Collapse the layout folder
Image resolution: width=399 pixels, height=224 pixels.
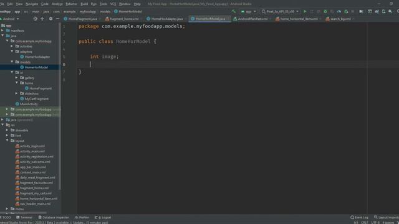[x=7, y=141]
